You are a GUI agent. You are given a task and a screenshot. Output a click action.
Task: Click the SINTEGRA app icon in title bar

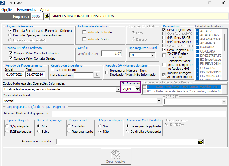pos(3,3)
